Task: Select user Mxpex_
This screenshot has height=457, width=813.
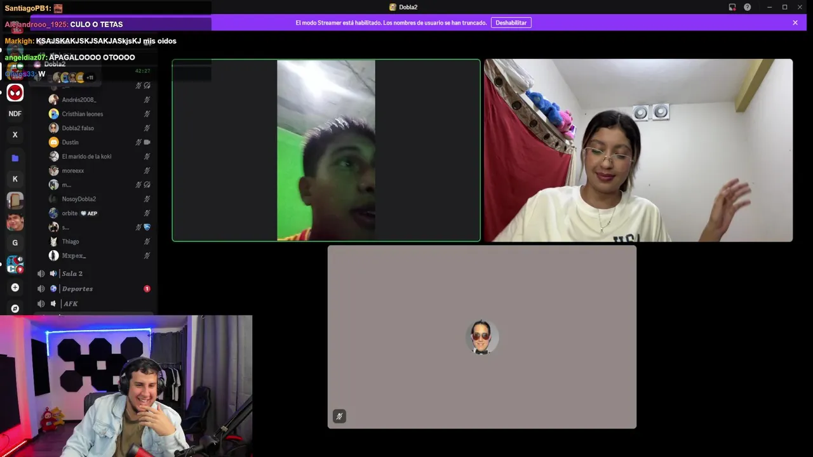Action: pos(100,255)
